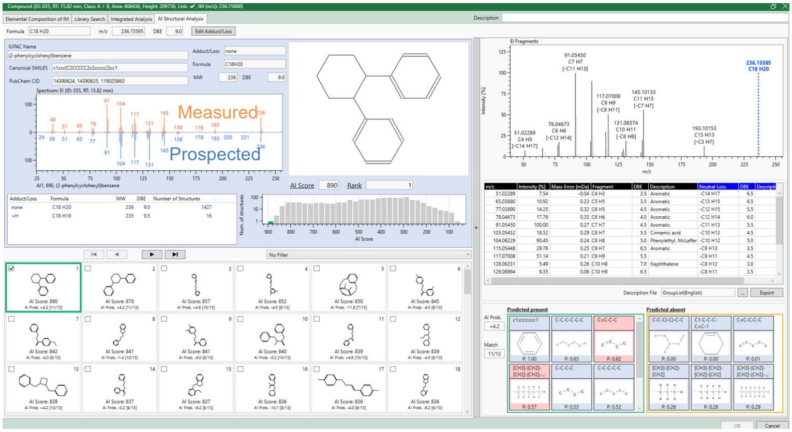
Task: Click the IUPAC Name field
Action: click(97, 55)
